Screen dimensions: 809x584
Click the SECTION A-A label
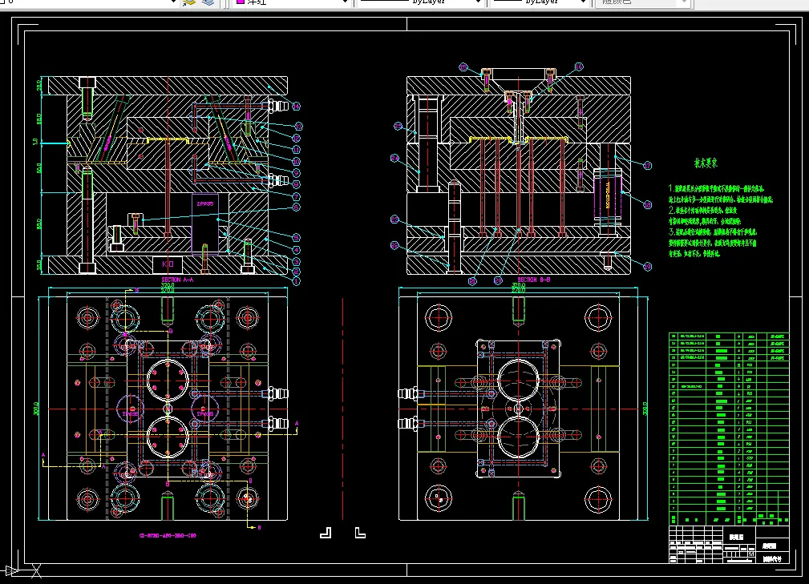[x=177, y=280]
